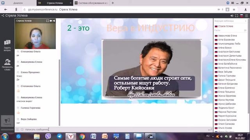This screenshot has height=140, width=250.
Task: Click Елена Проценко name in chat
Action: 30,72
